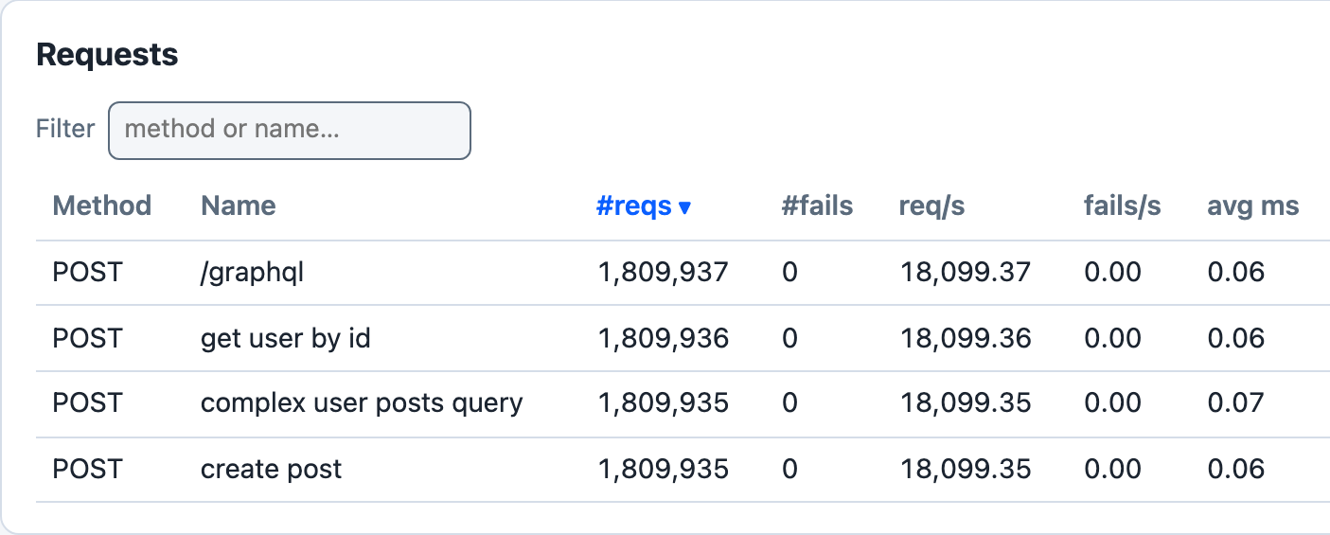Select the complex user posts query name

coord(362,403)
